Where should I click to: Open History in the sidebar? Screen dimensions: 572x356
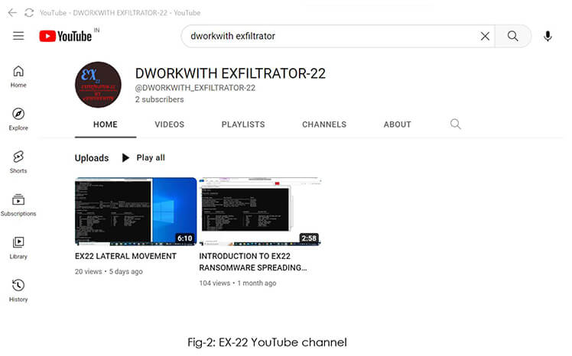(x=18, y=291)
